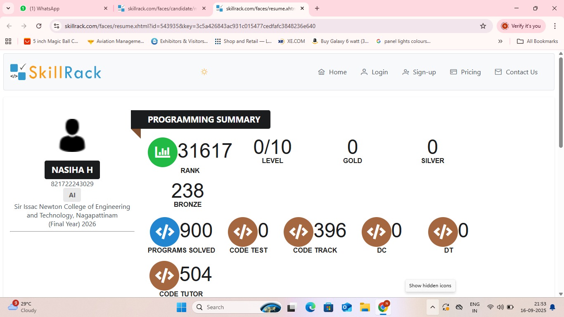Open the tab search dropdown
The width and height of the screenshot is (564, 317).
8,8
